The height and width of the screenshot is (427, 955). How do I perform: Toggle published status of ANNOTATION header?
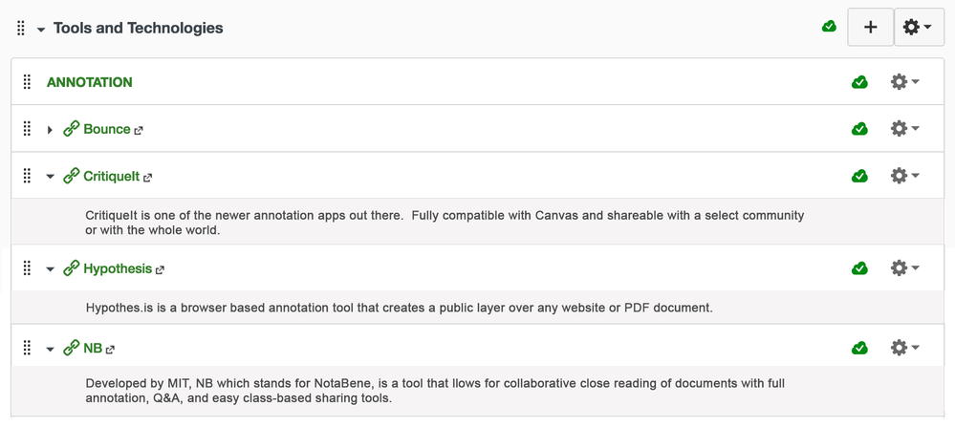click(x=859, y=82)
